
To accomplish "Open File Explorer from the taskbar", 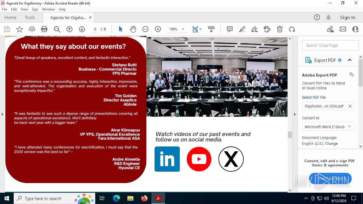I will click(130, 198).
